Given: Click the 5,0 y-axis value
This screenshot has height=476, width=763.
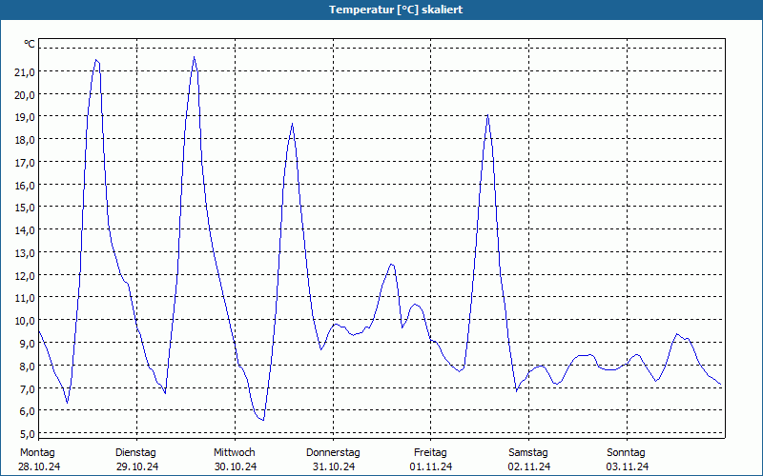Looking at the screenshot, I should click(28, 434).
